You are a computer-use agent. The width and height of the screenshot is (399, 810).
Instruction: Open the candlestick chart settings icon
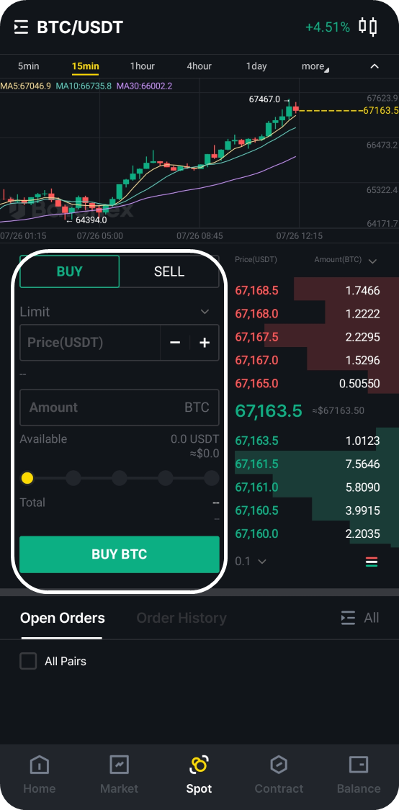pos(367,27)
